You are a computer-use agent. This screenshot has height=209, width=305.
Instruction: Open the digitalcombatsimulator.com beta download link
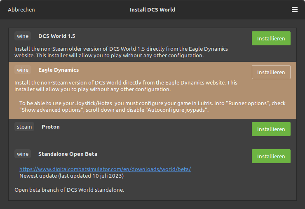pyautogui.click(x=105, y=169)
